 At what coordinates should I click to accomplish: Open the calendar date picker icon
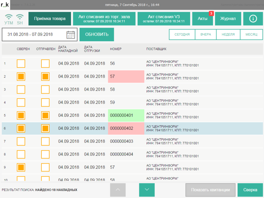coord(71,34)
